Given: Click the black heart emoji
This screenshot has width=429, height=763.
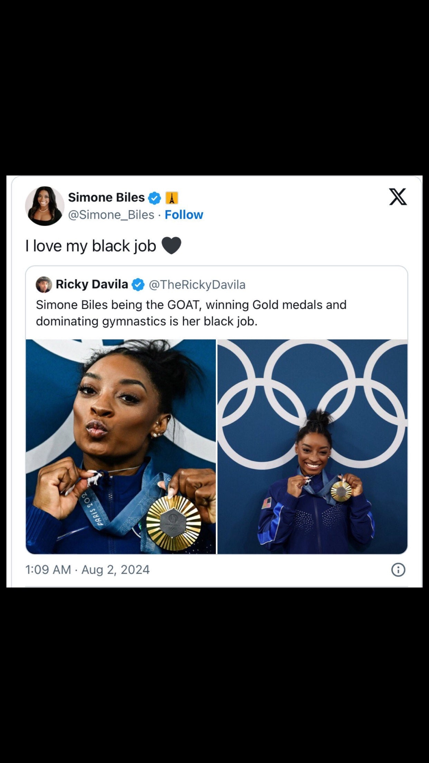Looking at the screenshot, I should [x=171, y=246].
